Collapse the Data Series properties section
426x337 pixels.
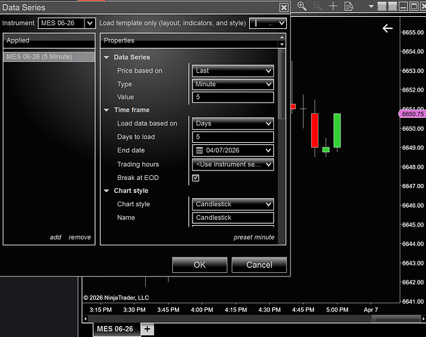pyautogui.click(x=107, y=57)
